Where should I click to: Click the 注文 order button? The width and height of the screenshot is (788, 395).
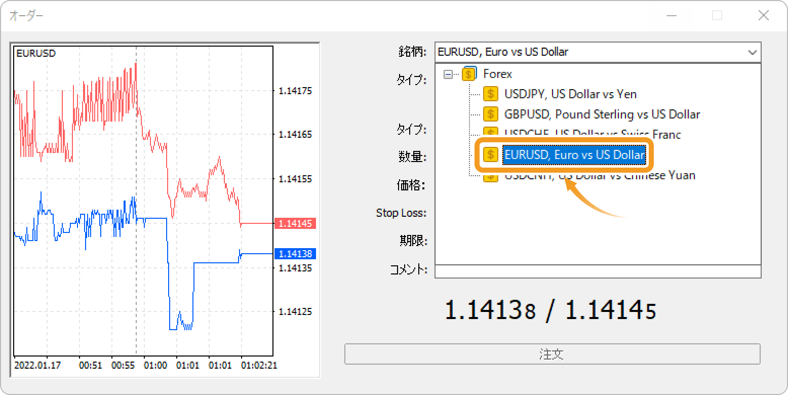click(x=552, y=354)
